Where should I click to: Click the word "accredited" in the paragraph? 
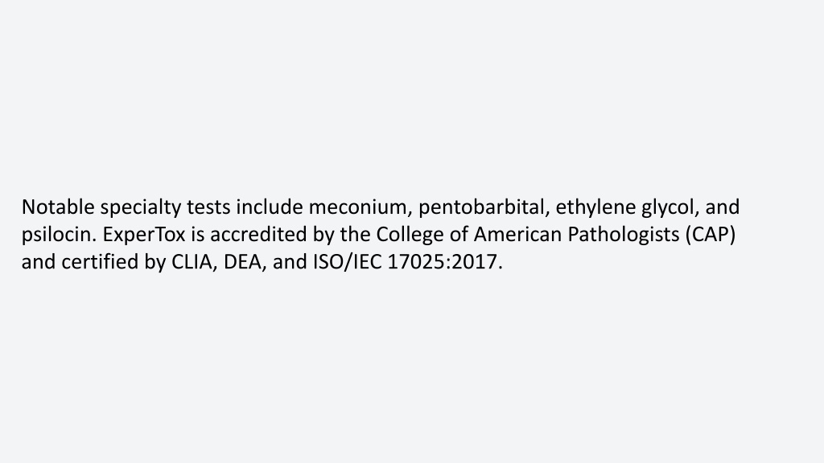coord(258,234)
